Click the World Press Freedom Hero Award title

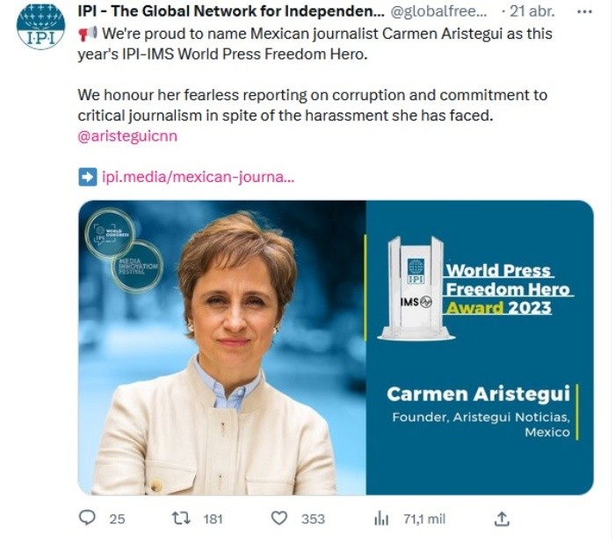[x=508, y=289]
